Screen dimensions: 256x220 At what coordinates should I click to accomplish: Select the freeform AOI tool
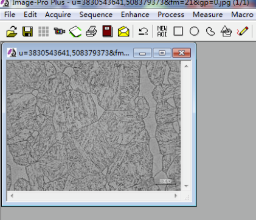(x=210, y=32)
